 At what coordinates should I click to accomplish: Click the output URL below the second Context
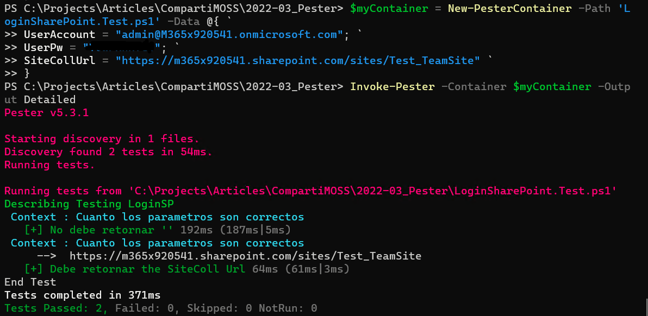pos(245,256)
